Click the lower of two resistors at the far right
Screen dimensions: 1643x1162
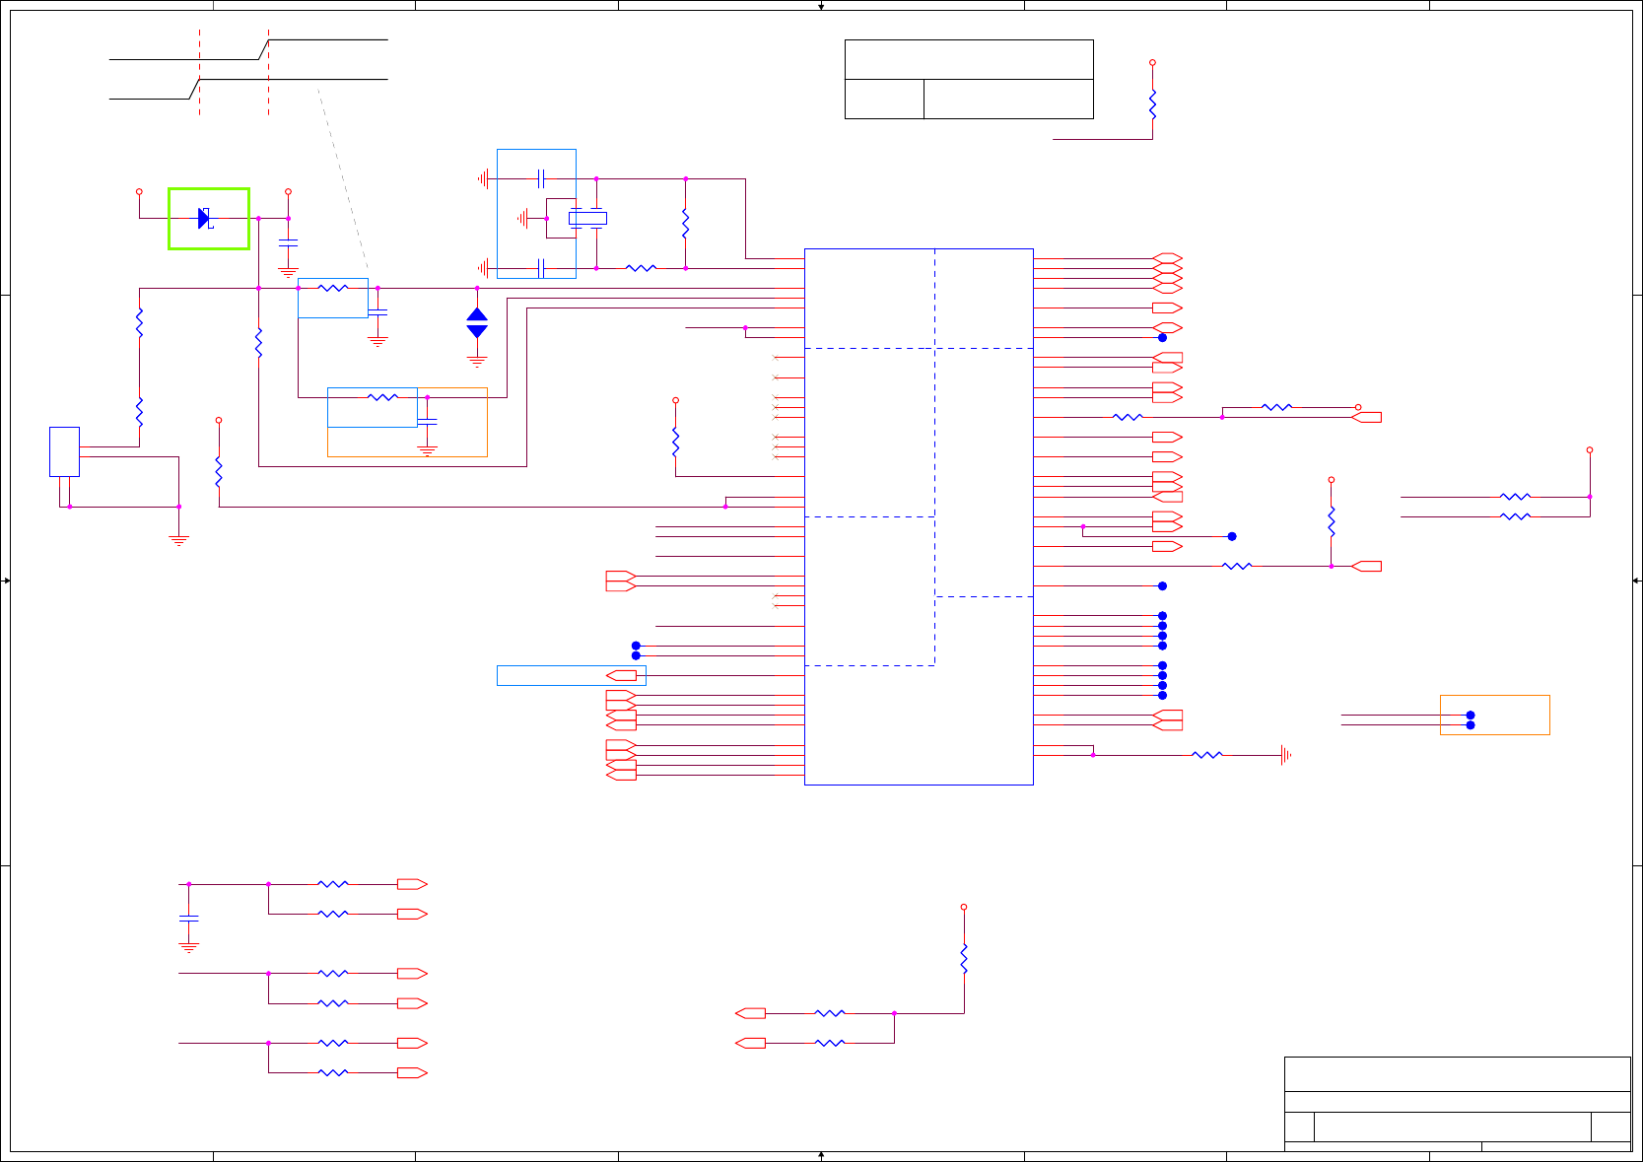tap(1515, 516)
